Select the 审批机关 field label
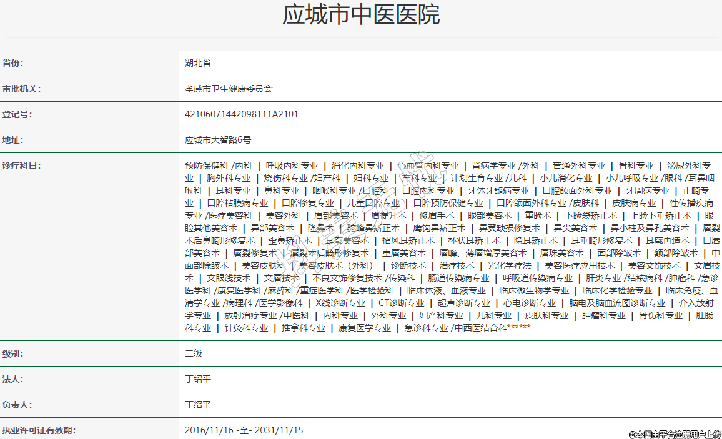 (21, 89)
